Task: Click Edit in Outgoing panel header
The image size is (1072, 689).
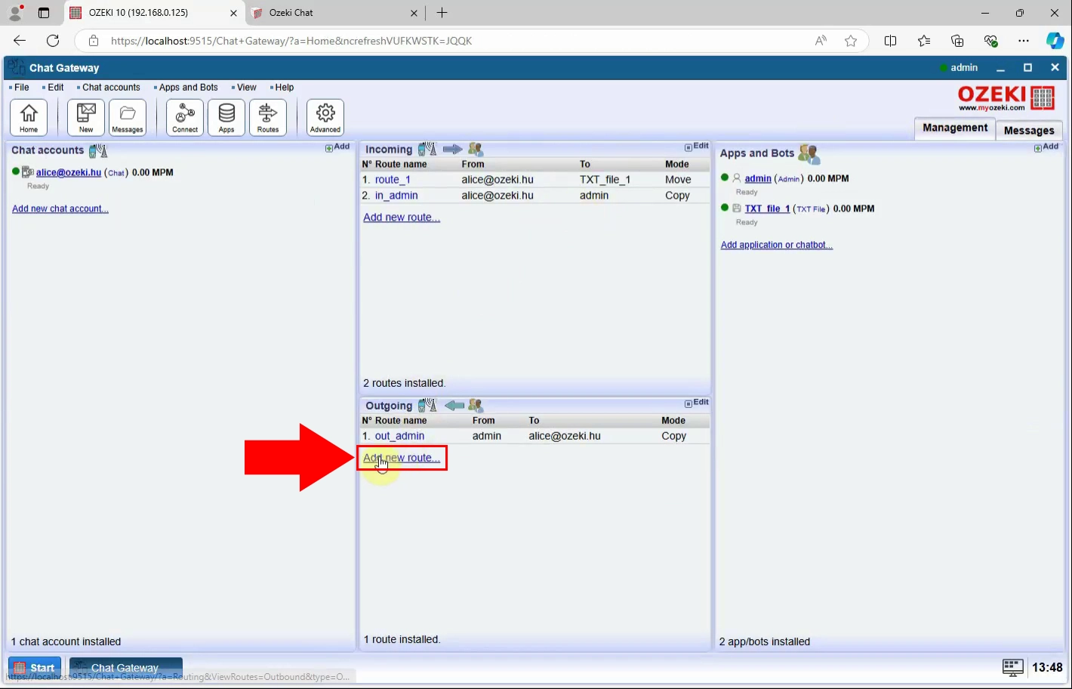Action: tap(697, 403)
